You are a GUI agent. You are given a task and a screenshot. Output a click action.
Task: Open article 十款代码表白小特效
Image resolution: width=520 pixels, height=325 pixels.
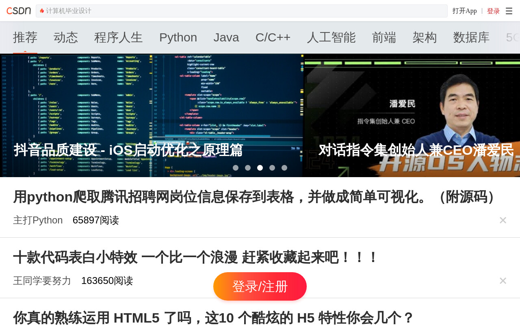click(x=196, y=258)
